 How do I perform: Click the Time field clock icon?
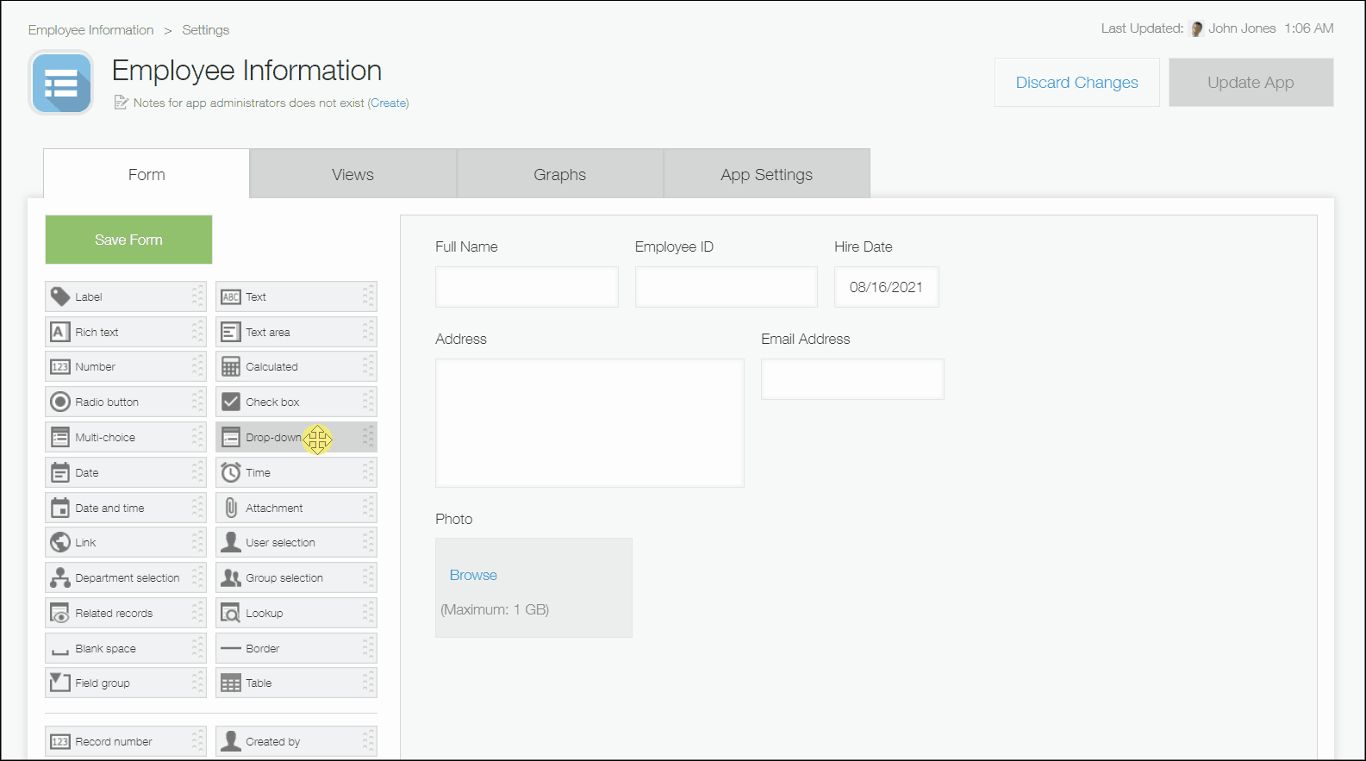pos(231,472)
